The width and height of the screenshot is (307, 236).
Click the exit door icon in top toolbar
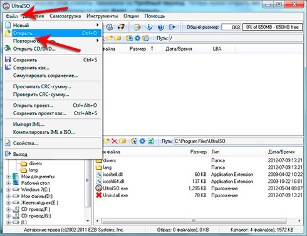(172, 27)
